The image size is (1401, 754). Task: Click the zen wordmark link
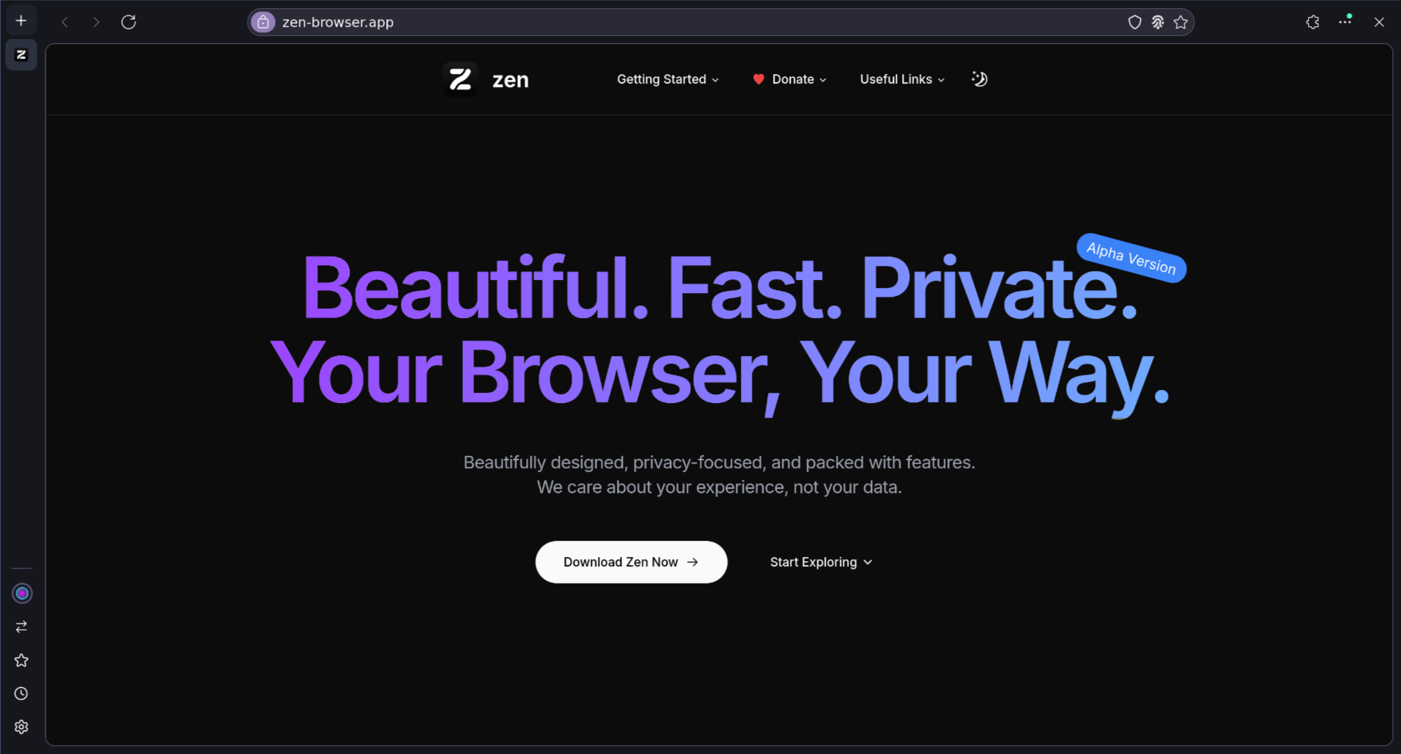pyautogui.click(x=510, y=80)
